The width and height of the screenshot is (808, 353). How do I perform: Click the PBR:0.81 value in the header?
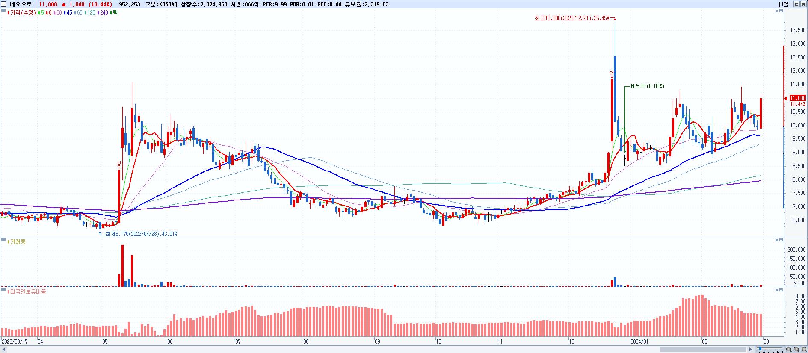(x=302, y=4)
